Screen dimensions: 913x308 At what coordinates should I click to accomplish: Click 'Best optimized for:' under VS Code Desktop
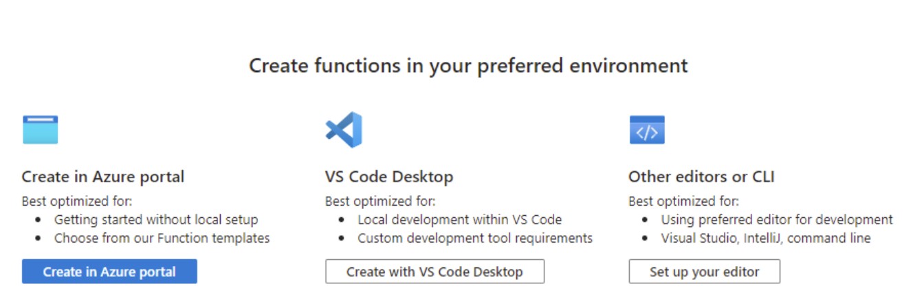pyautogui.click(x=380, y=201)
